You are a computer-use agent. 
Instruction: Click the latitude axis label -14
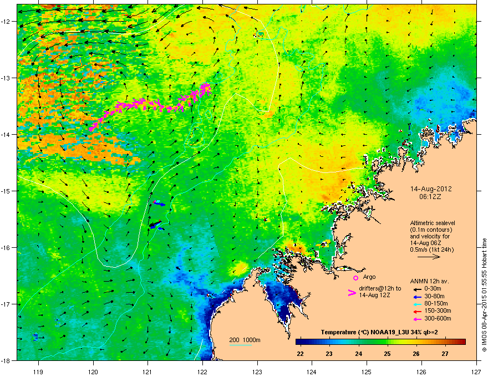point(6,135)
